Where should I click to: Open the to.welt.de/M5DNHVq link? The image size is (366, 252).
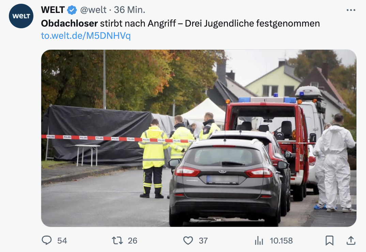pyautogui.click(x=86, y=36)
